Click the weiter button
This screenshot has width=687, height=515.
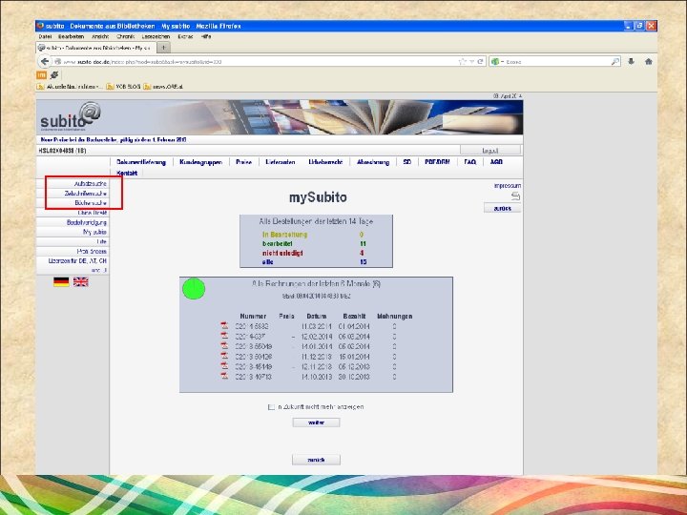click(317, 422)
